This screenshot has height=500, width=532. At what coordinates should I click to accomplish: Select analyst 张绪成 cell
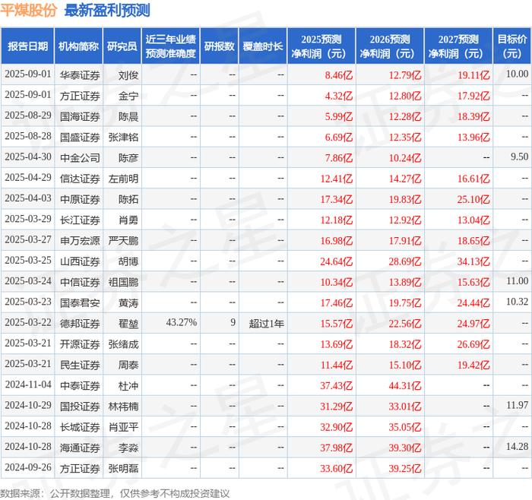coord(123,344)
